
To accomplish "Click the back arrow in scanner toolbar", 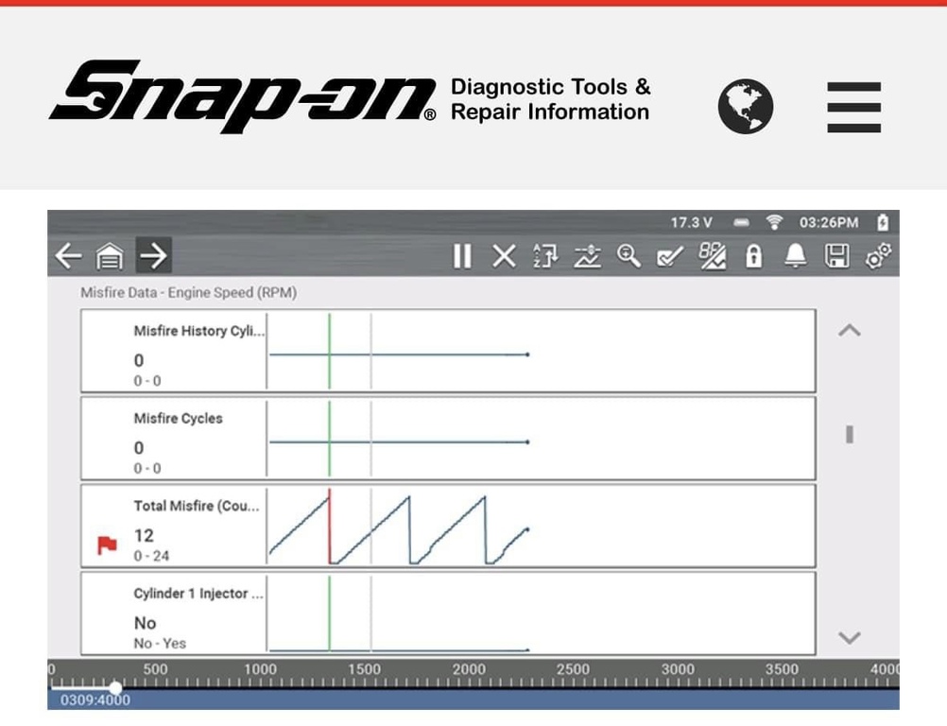I will click(x=67, y=256).
